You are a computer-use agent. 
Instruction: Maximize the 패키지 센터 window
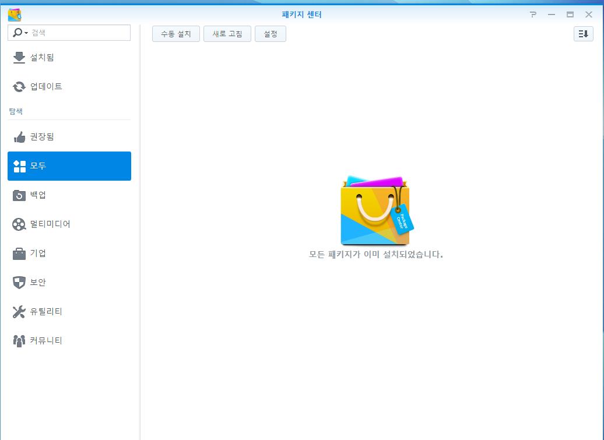570,15
